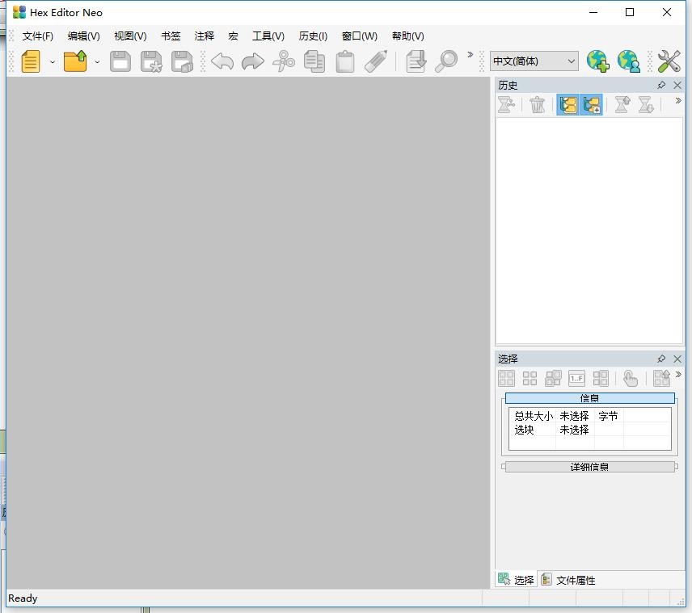The width and height of the screenshot is (692, 613).
Task: Expand the Open file dropdown arrow
Action: pos(97,61)
